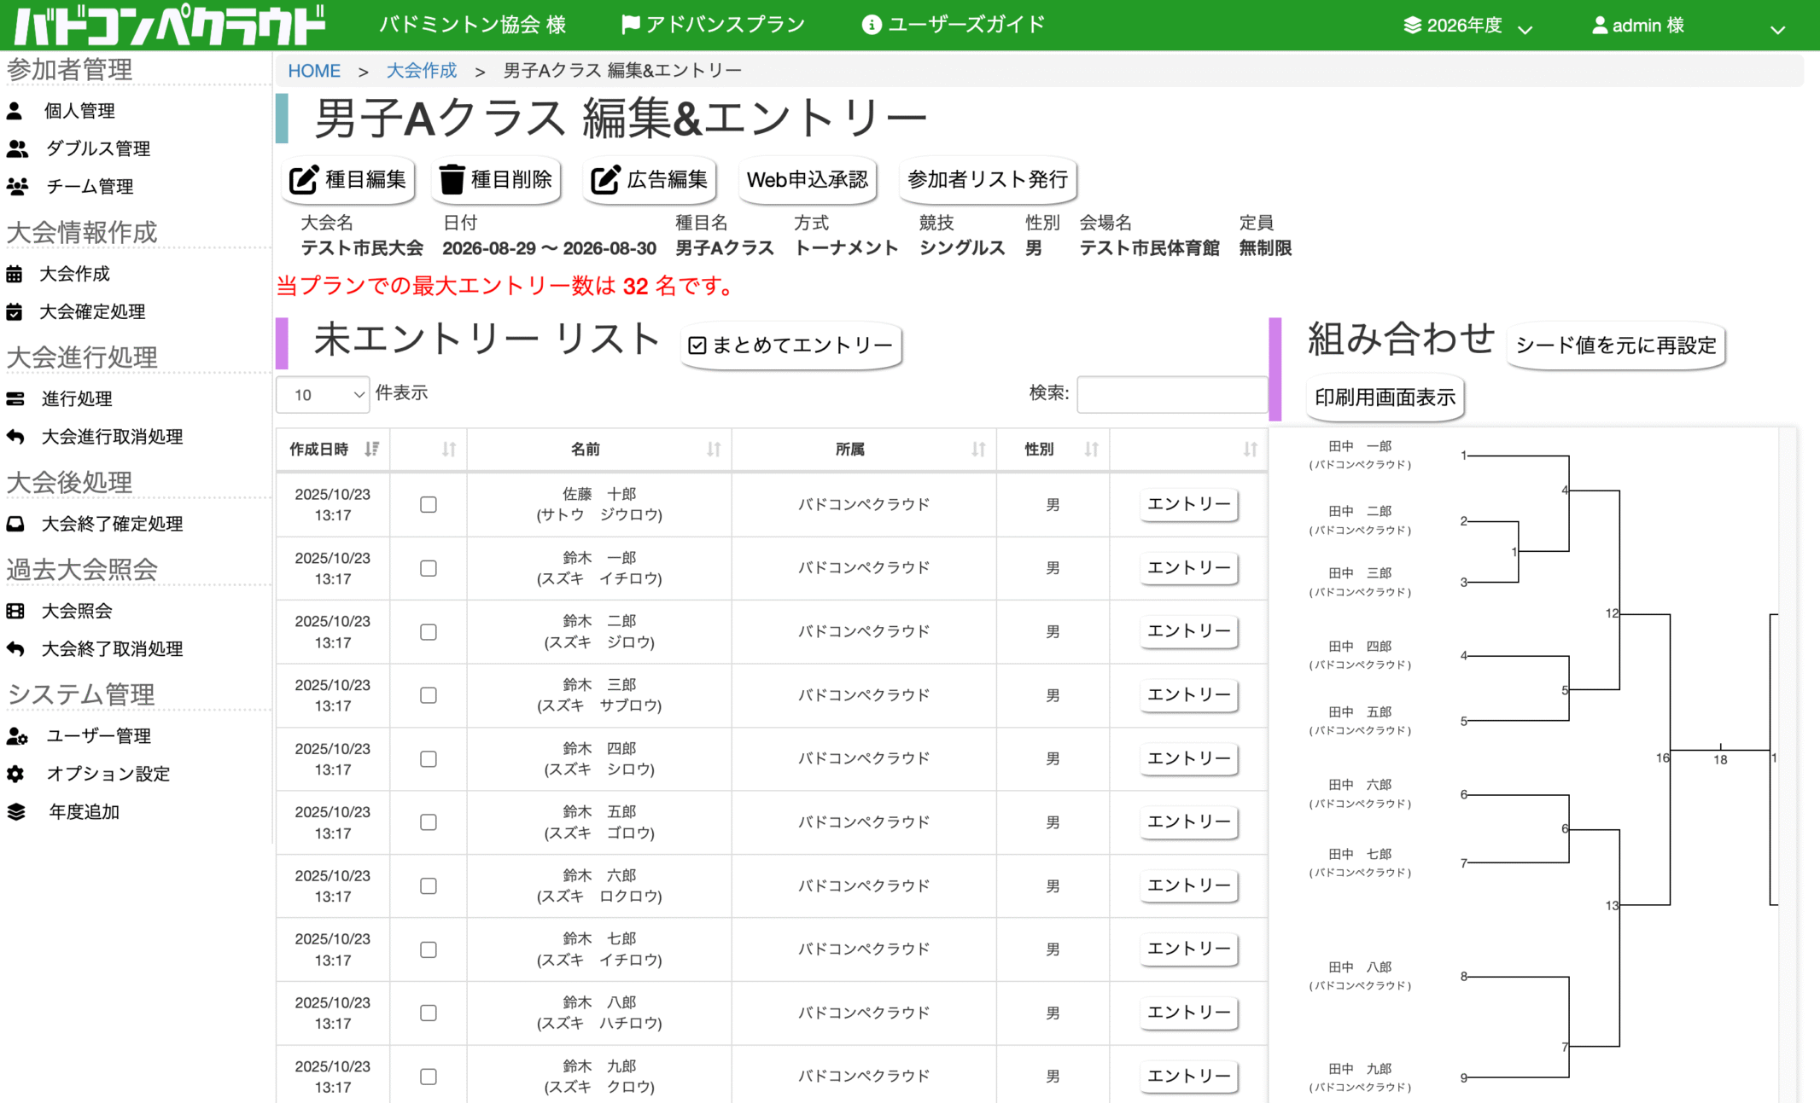Image resolution: width=1820 pixels, height=1103 pixels.
Task: Click the user icon beside admin 様
Action: pyautogui.click(x=1600, y=26)
